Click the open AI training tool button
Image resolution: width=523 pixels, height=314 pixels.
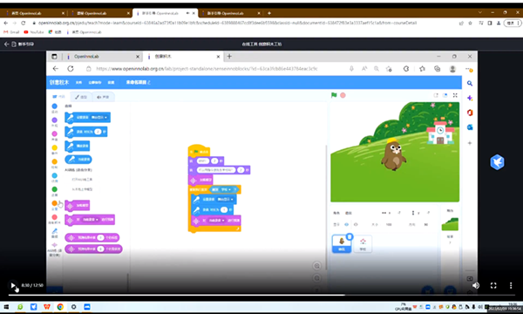click(x=82, y=180)
